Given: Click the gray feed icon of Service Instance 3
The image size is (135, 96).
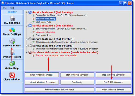Looking at the screenshot, I should click(x=30, y=39).
